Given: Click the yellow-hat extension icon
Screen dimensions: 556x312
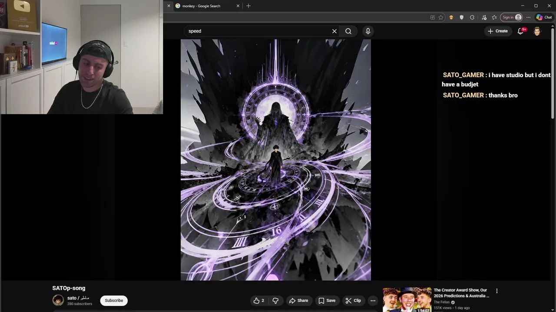Looking at the screenshot, I should [451, 17].
